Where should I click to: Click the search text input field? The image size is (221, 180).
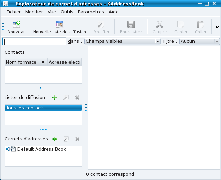click(x=34, y=41)
